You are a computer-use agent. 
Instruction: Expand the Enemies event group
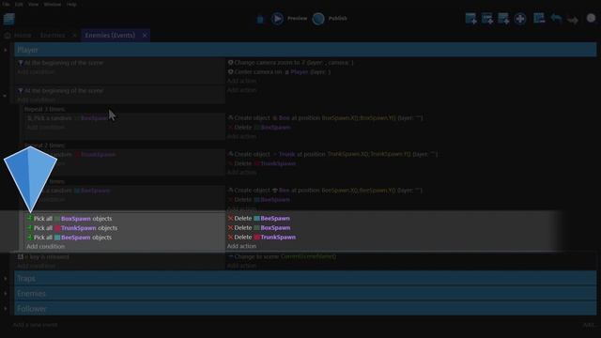6,294
